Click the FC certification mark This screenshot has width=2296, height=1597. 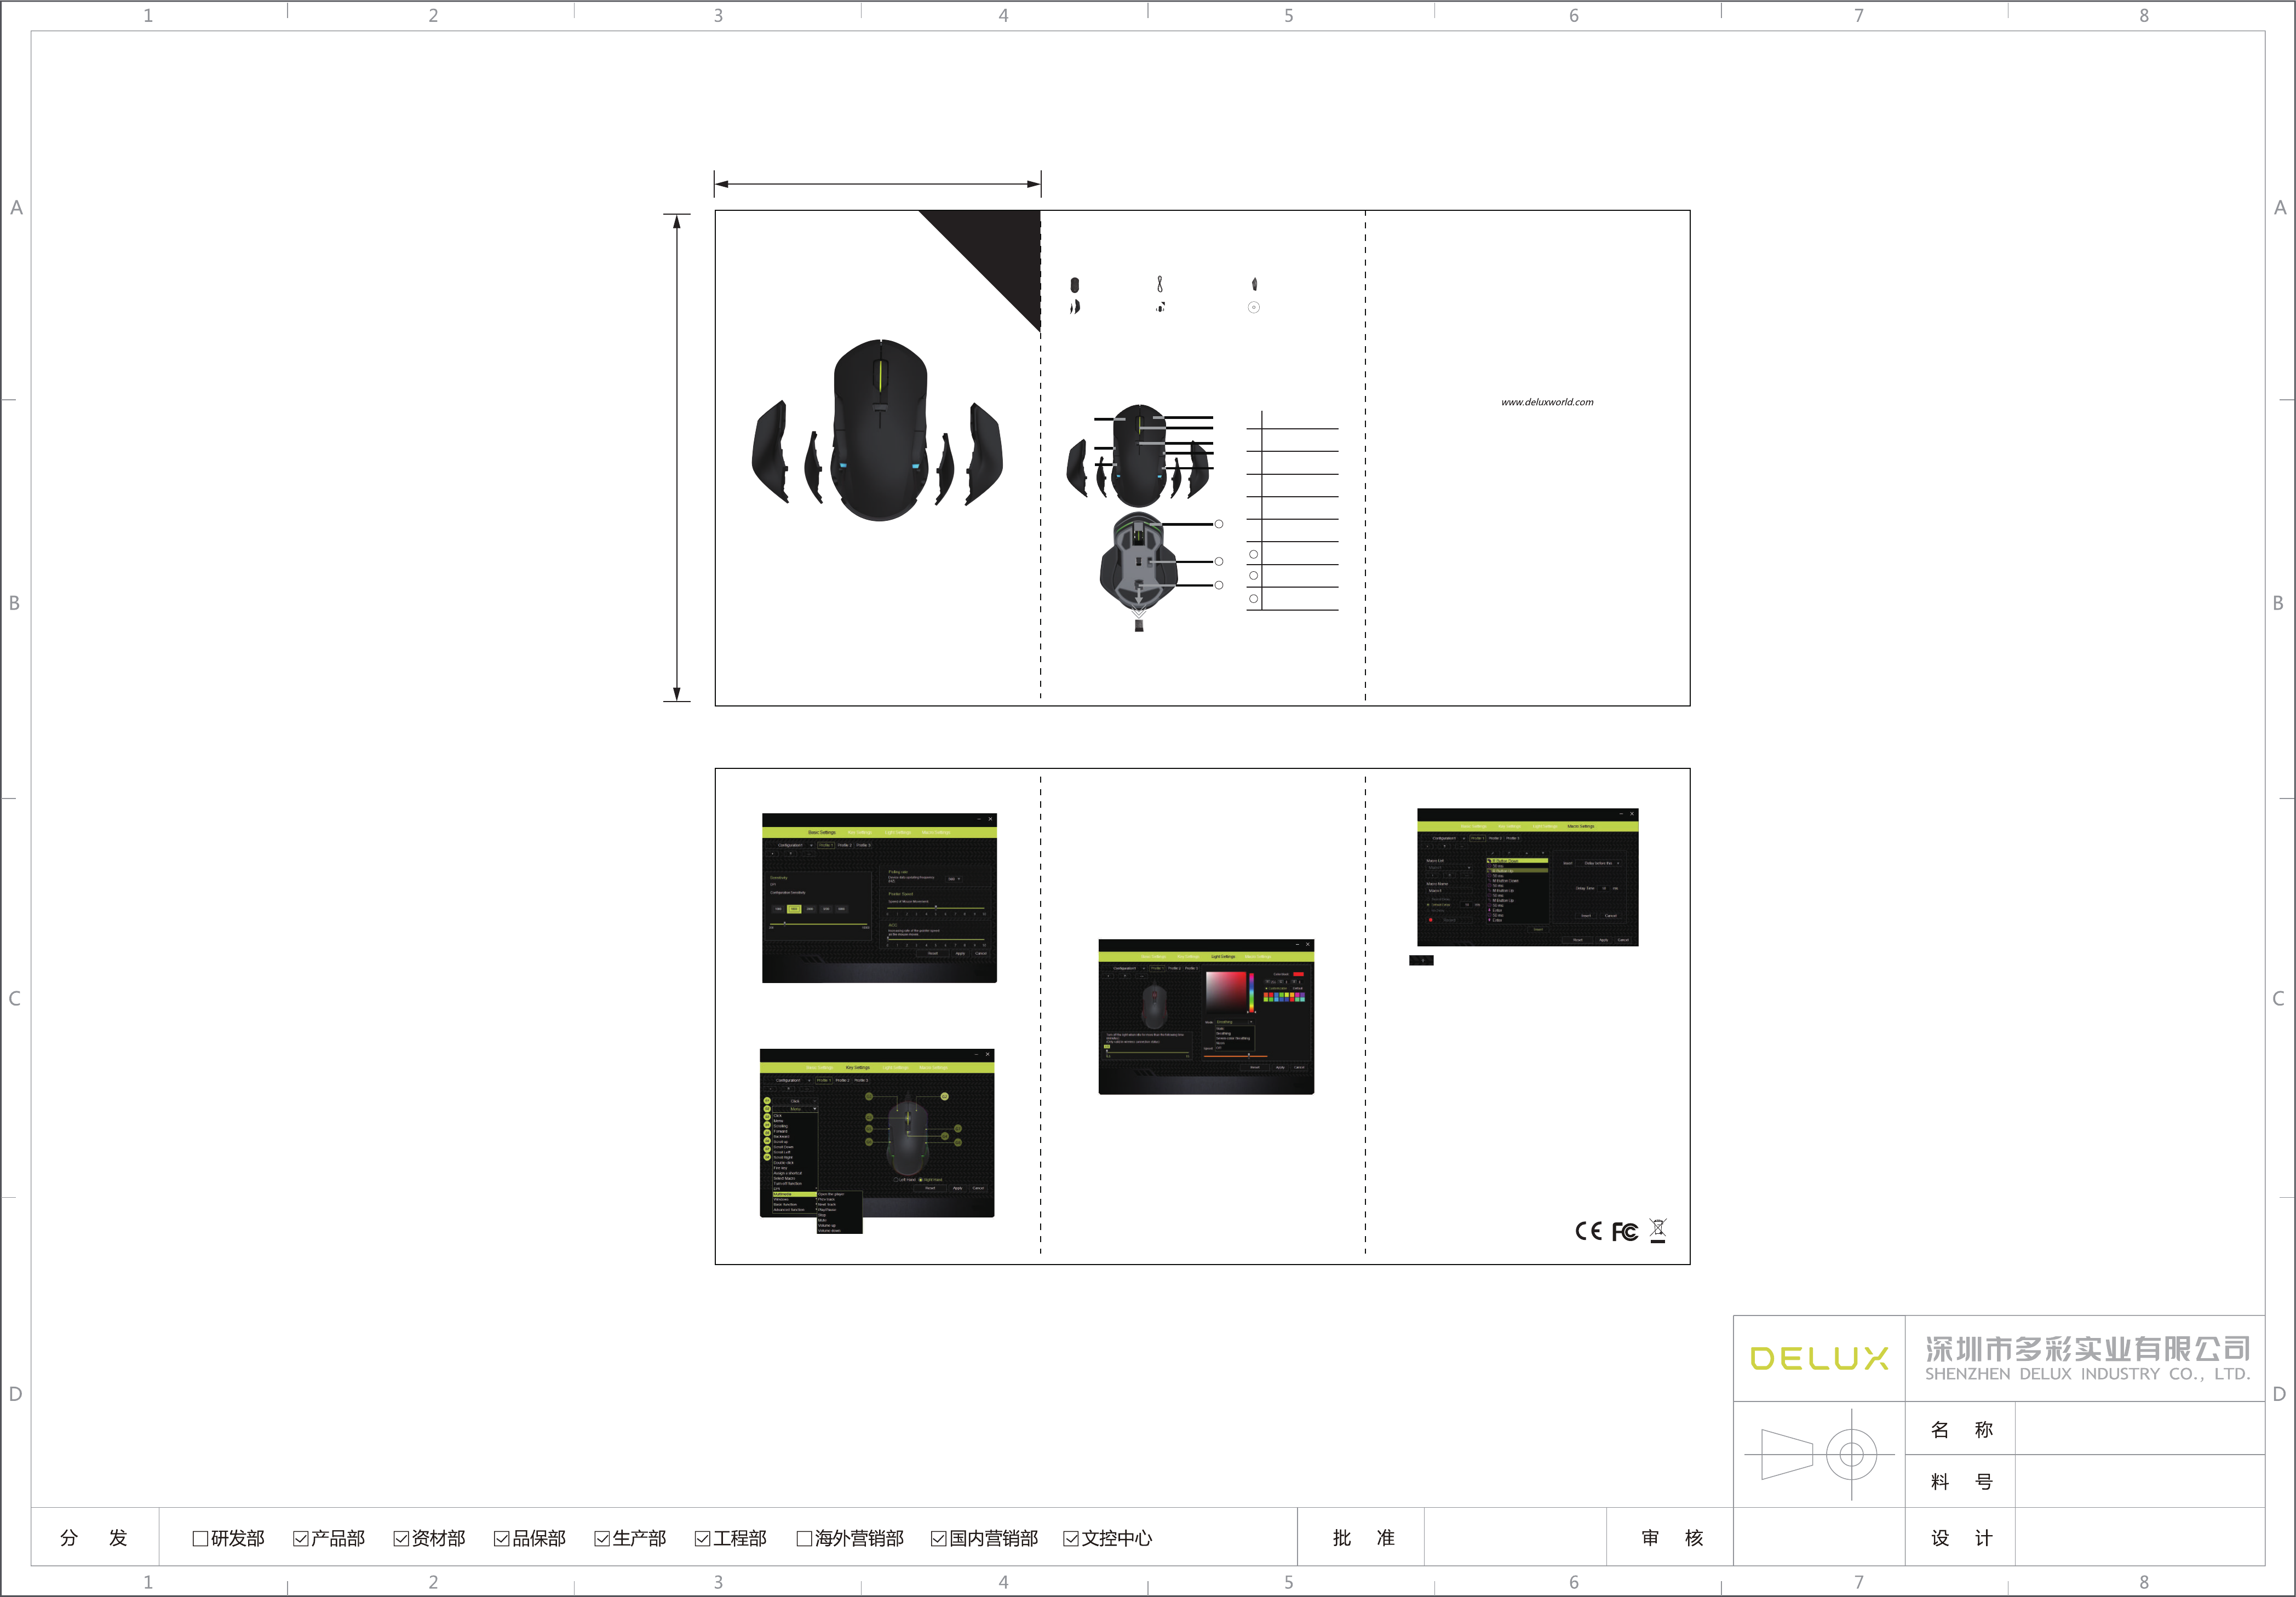click(x=1625, y=1231)
